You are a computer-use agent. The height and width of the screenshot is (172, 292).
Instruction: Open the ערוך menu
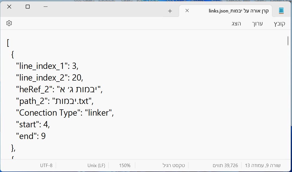(x=257, y=23)
